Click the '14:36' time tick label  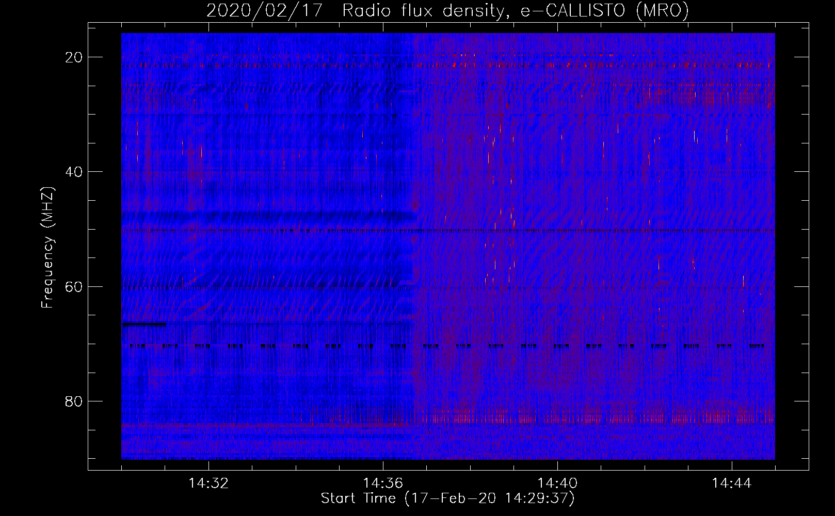pyautogui.click(x=383, y=483)
